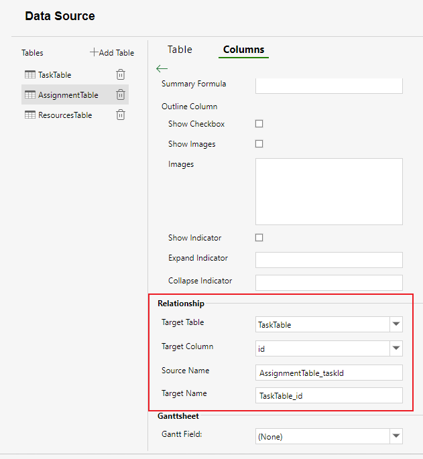
Task: Select AssignmentTable in tables list
Action: click(x=75, y=95)
